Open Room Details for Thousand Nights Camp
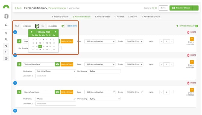 tap(67, 64)
